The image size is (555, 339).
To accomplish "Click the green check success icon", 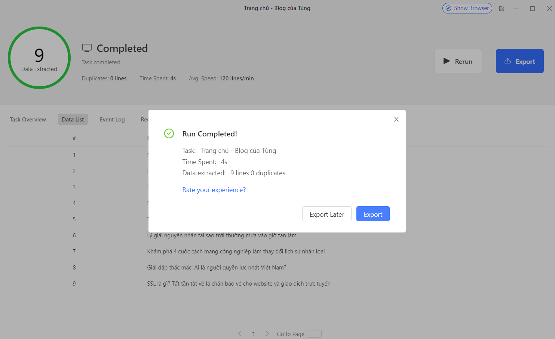I will point(169,133).
